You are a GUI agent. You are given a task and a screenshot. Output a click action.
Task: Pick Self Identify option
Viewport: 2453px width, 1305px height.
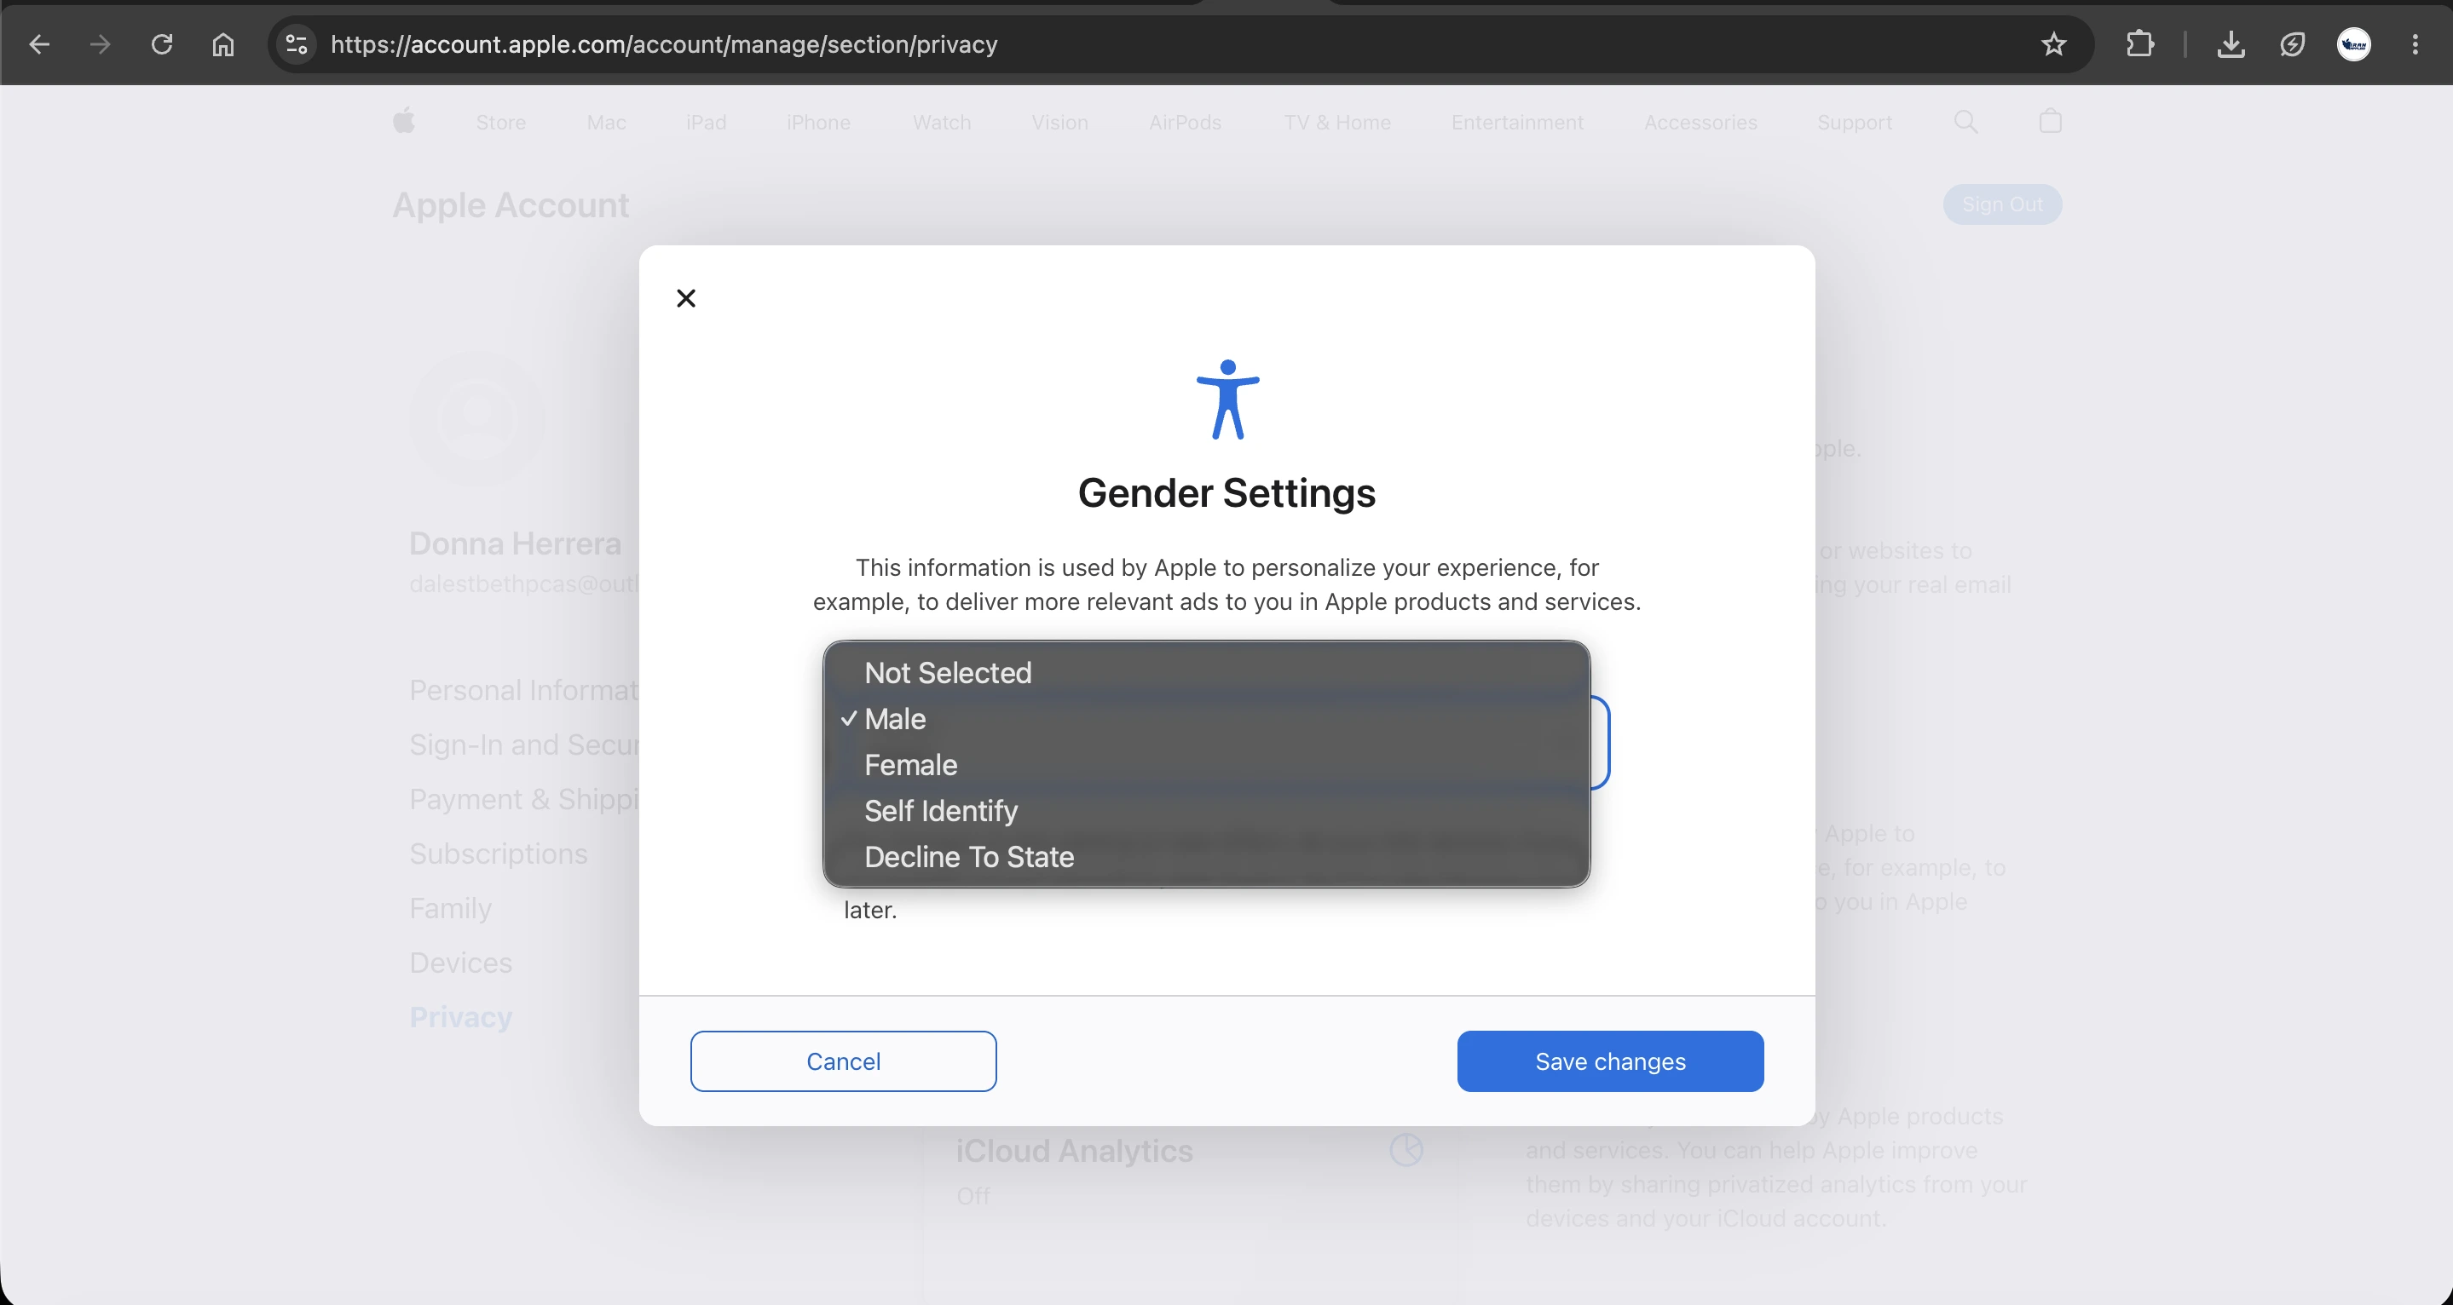click(x=1205, y=811)
